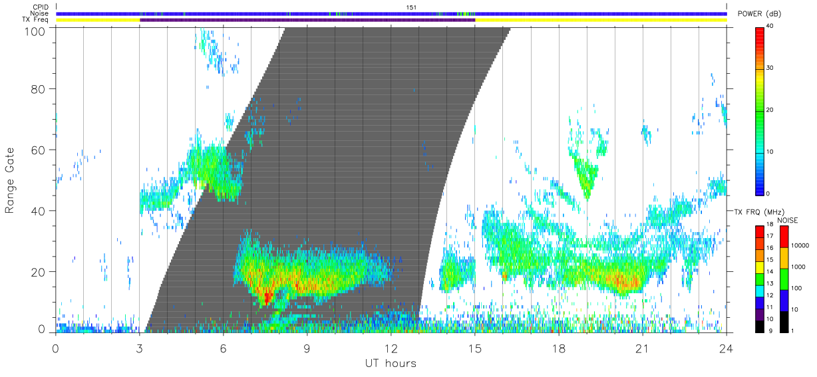The width and height of the screenshot is (817, 377).
Task: Click the 'CPID' label at top left
Action: 41,7
